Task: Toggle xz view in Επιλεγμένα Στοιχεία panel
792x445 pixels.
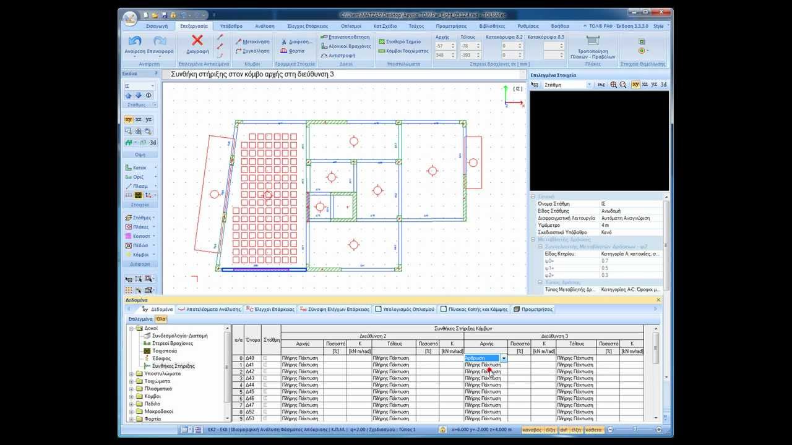Action: [645, 85]
